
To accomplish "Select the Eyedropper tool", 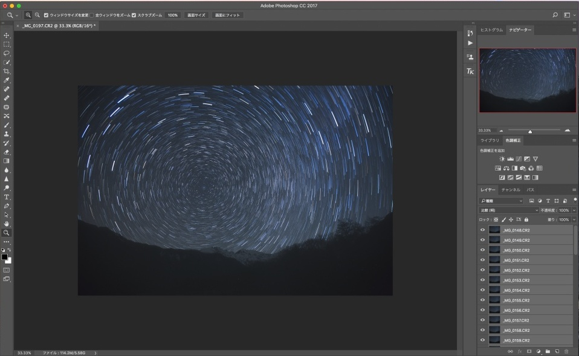I will click(x=6, y=80).
